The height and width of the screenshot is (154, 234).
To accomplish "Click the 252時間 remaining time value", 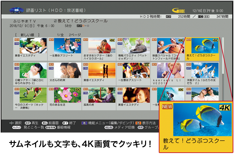I will [x=184, y=17].
